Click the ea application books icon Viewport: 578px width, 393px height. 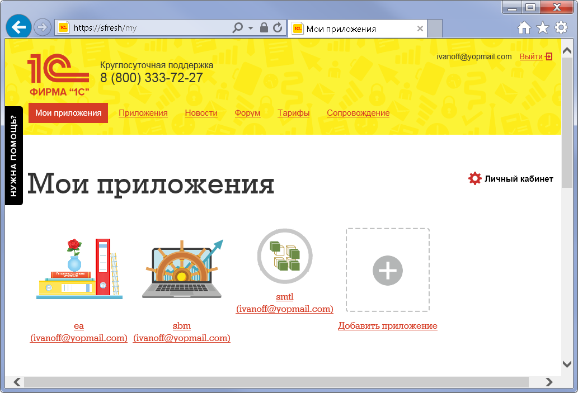pos(79,269)
